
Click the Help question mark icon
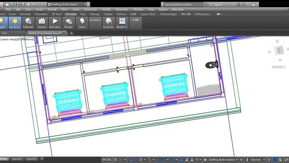tap(254, 5)
